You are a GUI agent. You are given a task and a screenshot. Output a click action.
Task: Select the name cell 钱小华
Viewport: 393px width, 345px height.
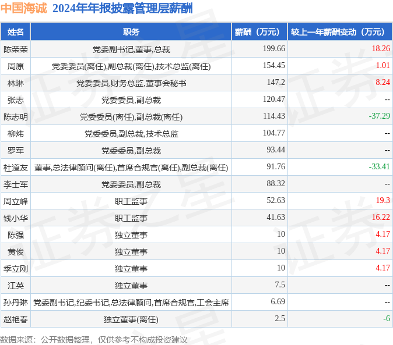click(16, 218)
